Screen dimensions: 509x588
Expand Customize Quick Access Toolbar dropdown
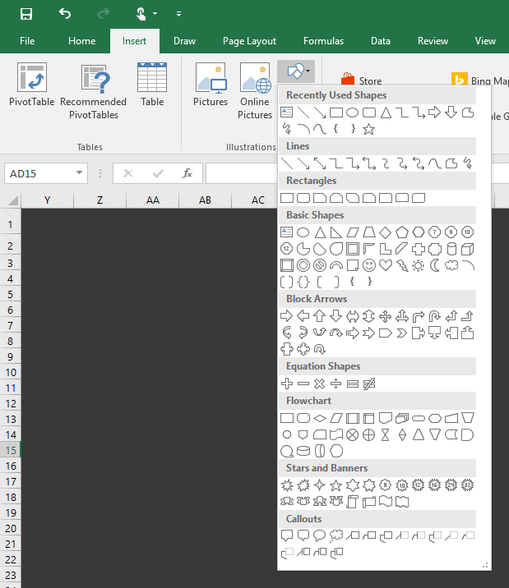[x=179, y=14]
